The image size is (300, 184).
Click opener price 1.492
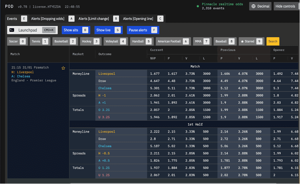[278, 74]
